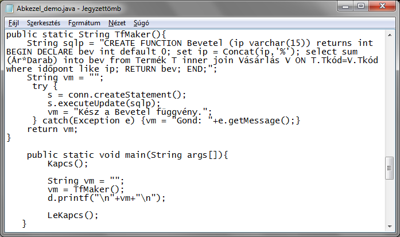Open the Fájl menu
The width and height of the screenshot is (400, 237).
[x=14, y=23]
